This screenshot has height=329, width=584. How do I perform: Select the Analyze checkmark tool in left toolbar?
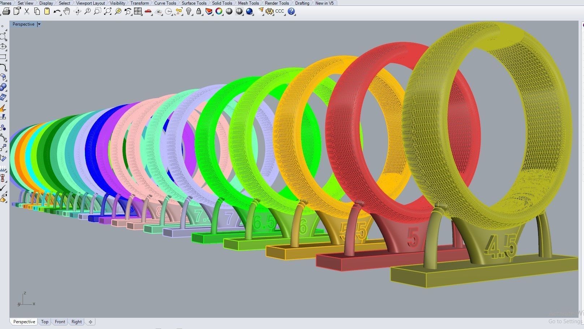pos(3,188)
